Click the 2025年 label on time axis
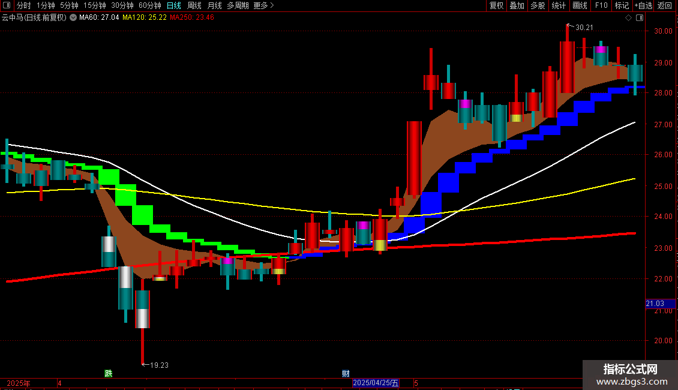The image size is (678, 390). 19,383
